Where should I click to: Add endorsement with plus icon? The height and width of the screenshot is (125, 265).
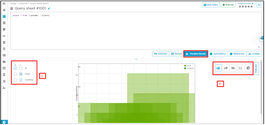click(x=253, y=3)
